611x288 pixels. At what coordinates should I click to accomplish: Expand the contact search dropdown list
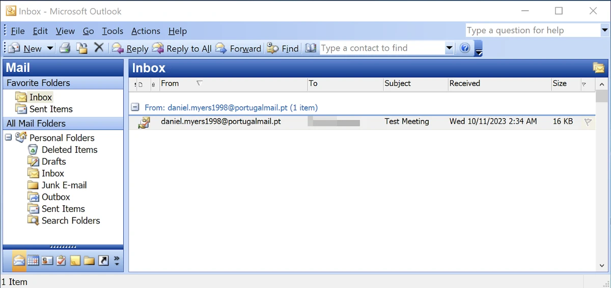coord(449,48)
